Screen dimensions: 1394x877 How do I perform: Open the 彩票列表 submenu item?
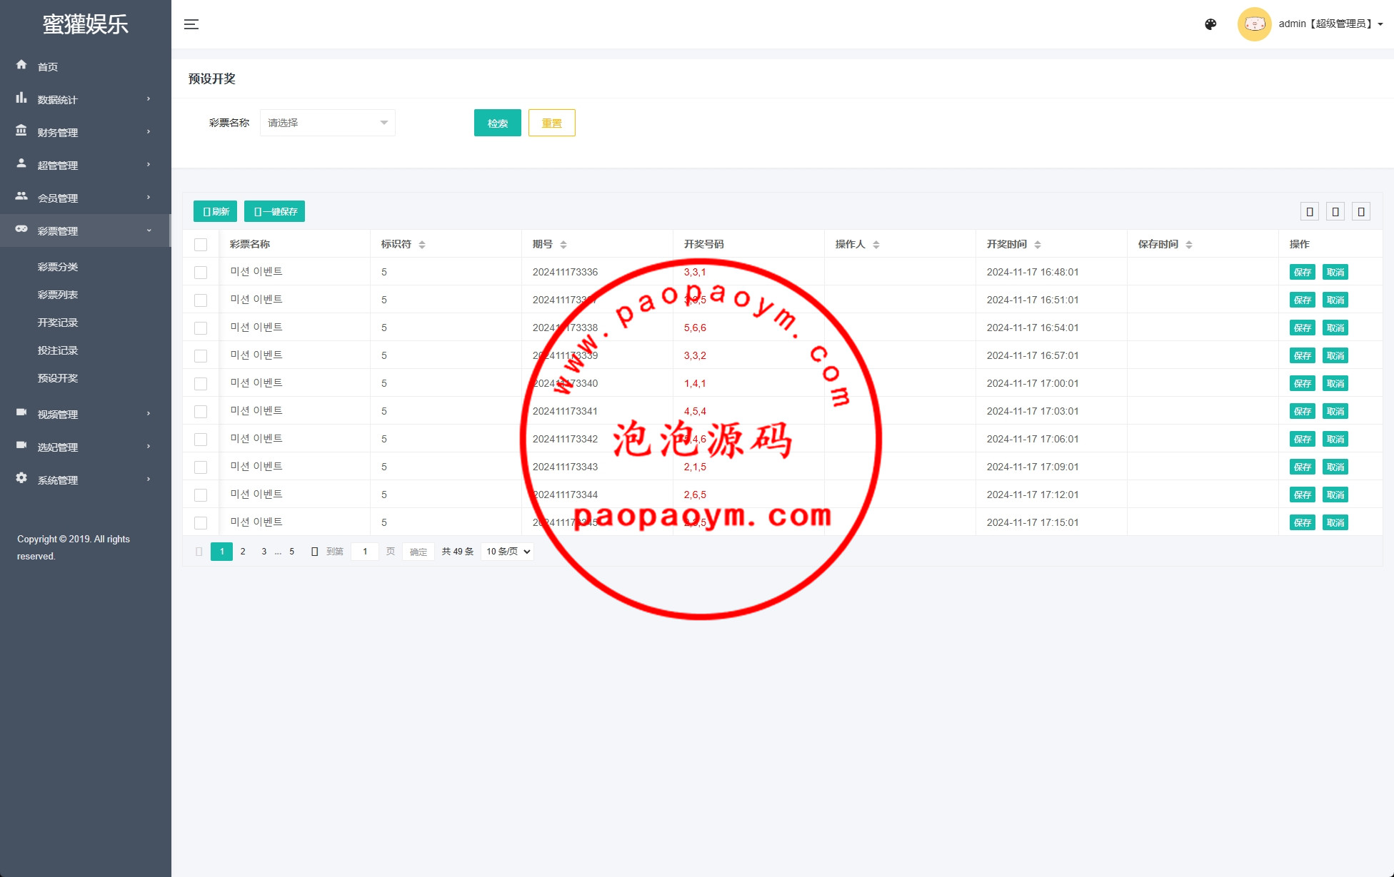pyautogui.click(x=58, y=295)
